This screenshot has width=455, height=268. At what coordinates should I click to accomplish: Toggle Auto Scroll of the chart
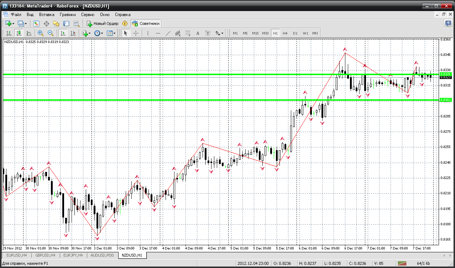pos(63,33)
